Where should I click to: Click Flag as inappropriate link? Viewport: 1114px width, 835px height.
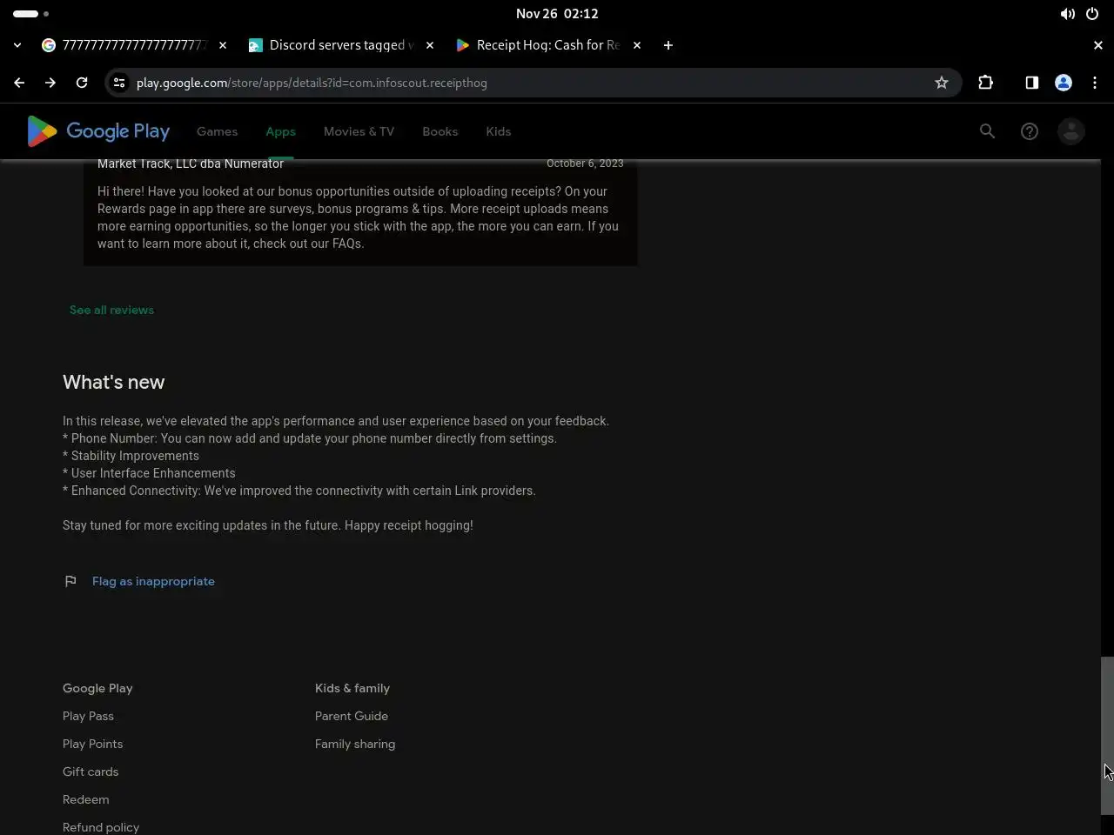tap(153, 581)
